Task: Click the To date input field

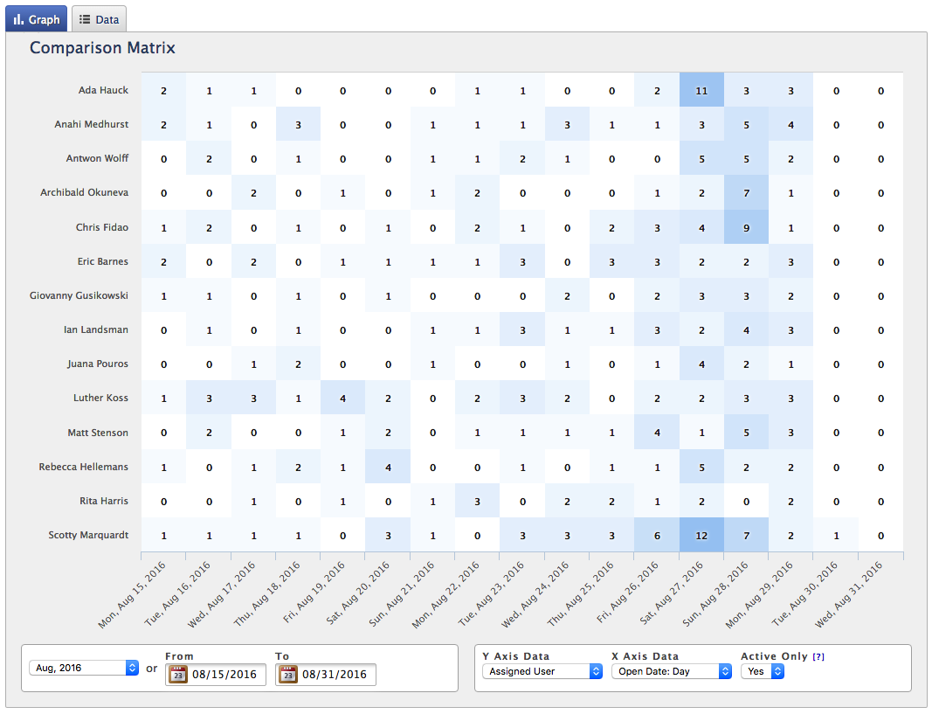Action: pyautogui.click(x=336, y=675)
